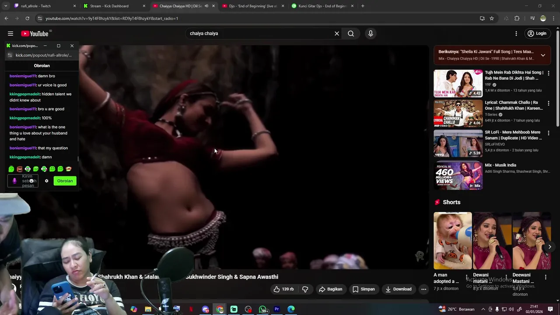Dislike the video with thumbs-down icon
Image resolution: width=560 pixels, height=315 pixels.
pos(305,289)
